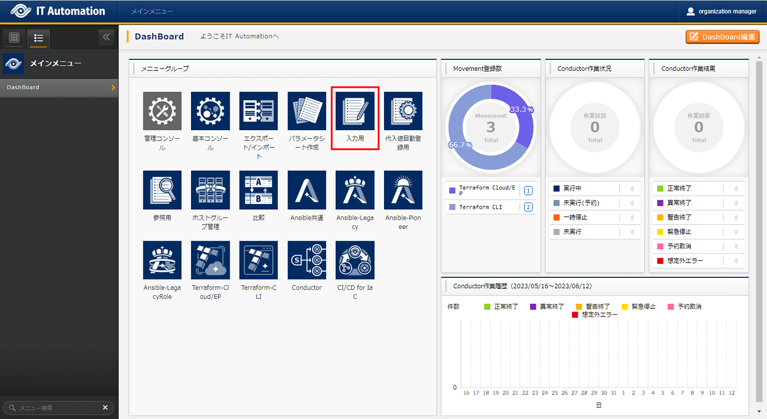
Task: Open the Terraform-Cloud/EP menu icon
Action: 210,260
